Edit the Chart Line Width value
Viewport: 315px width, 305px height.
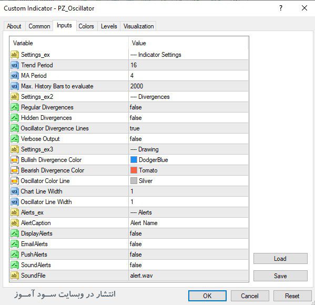188,191
